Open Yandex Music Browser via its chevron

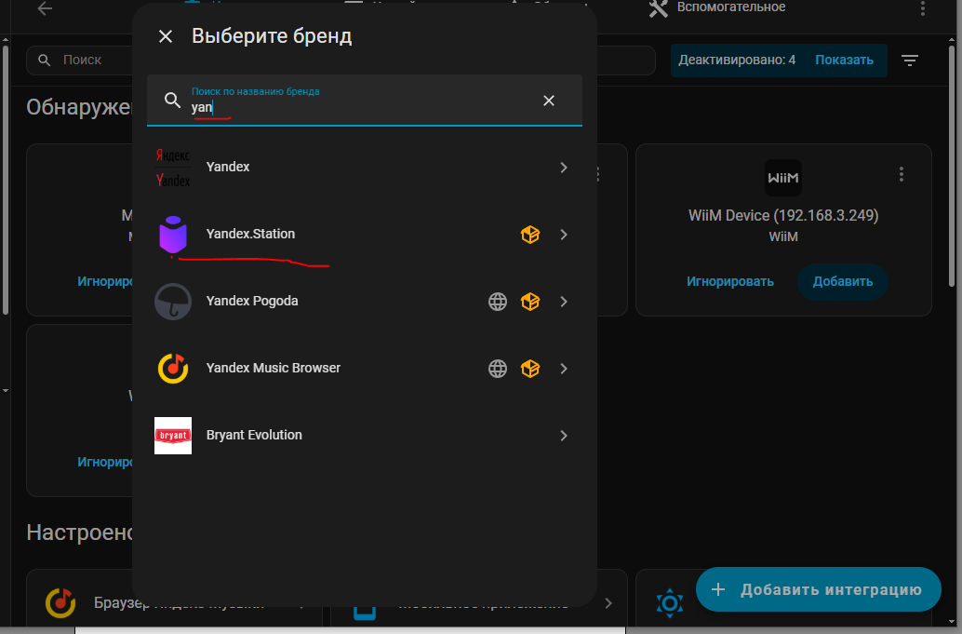click(x=563, y=369)
